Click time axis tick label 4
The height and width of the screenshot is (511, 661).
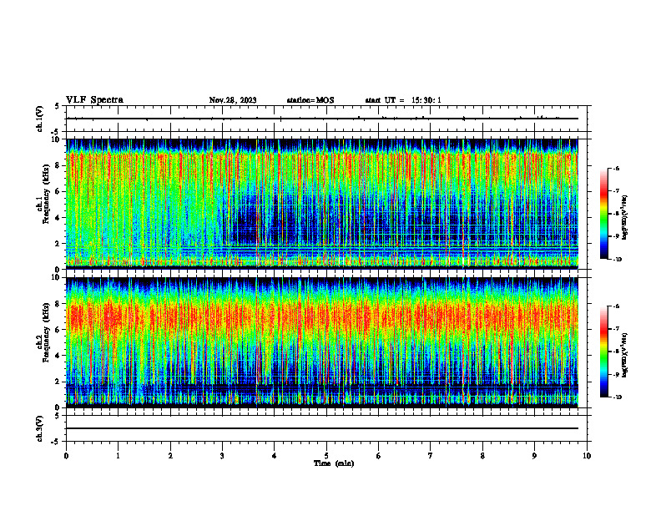click(x=274, y=456)
